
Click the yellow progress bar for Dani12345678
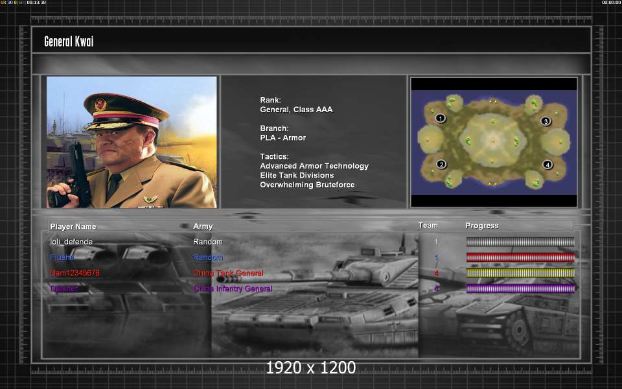(x=520, y=273)
